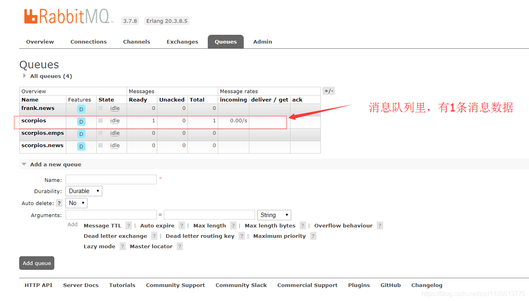Insert the Max length bytes argument

(x=270, y=225)
